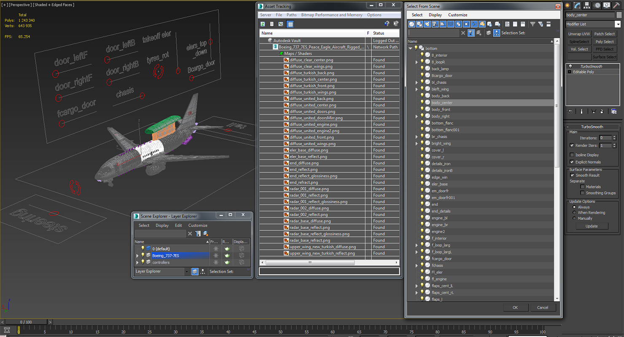Switch Select From Scene to sort by hierarchy
Image resolution: width=624 pixels, height=337 pixels.
[496, 33]
